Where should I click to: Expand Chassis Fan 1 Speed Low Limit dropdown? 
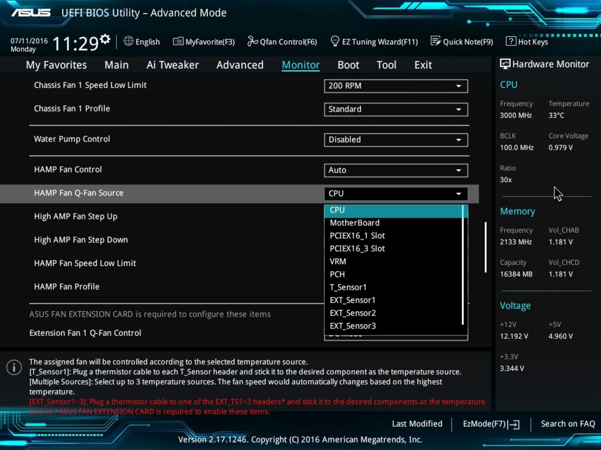pyautogui.click(x=396, y=86)
